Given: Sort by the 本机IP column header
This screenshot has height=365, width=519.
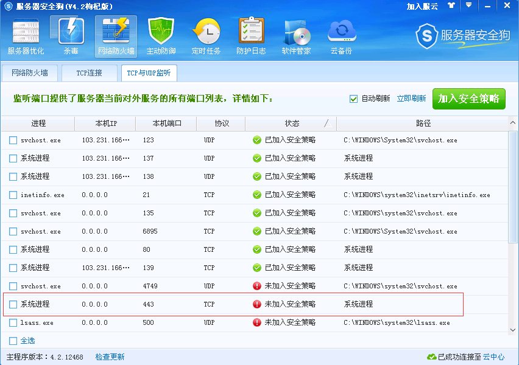Looking at the screenshot, I should tap(105, 123).
